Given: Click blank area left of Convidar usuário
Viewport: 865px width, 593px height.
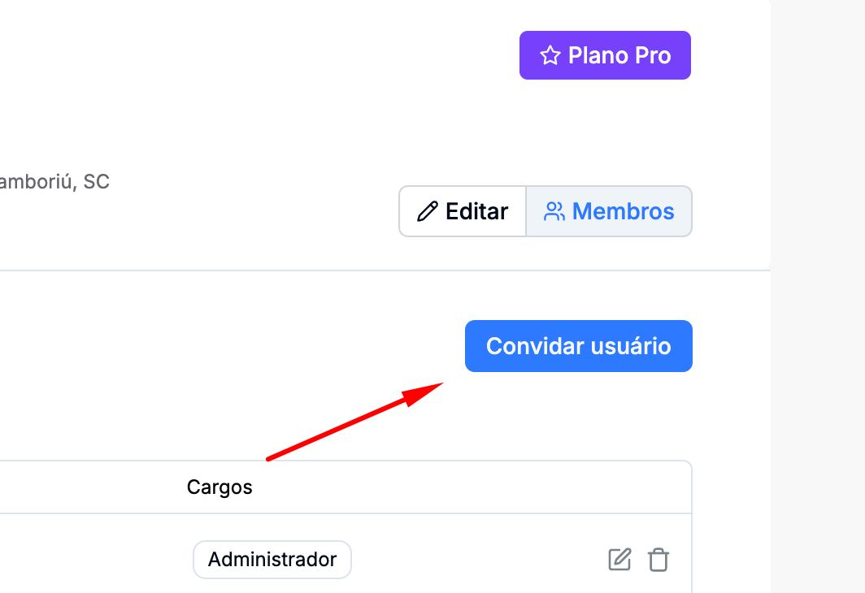Looking at the screenshot, I should (x=232, y=346).
